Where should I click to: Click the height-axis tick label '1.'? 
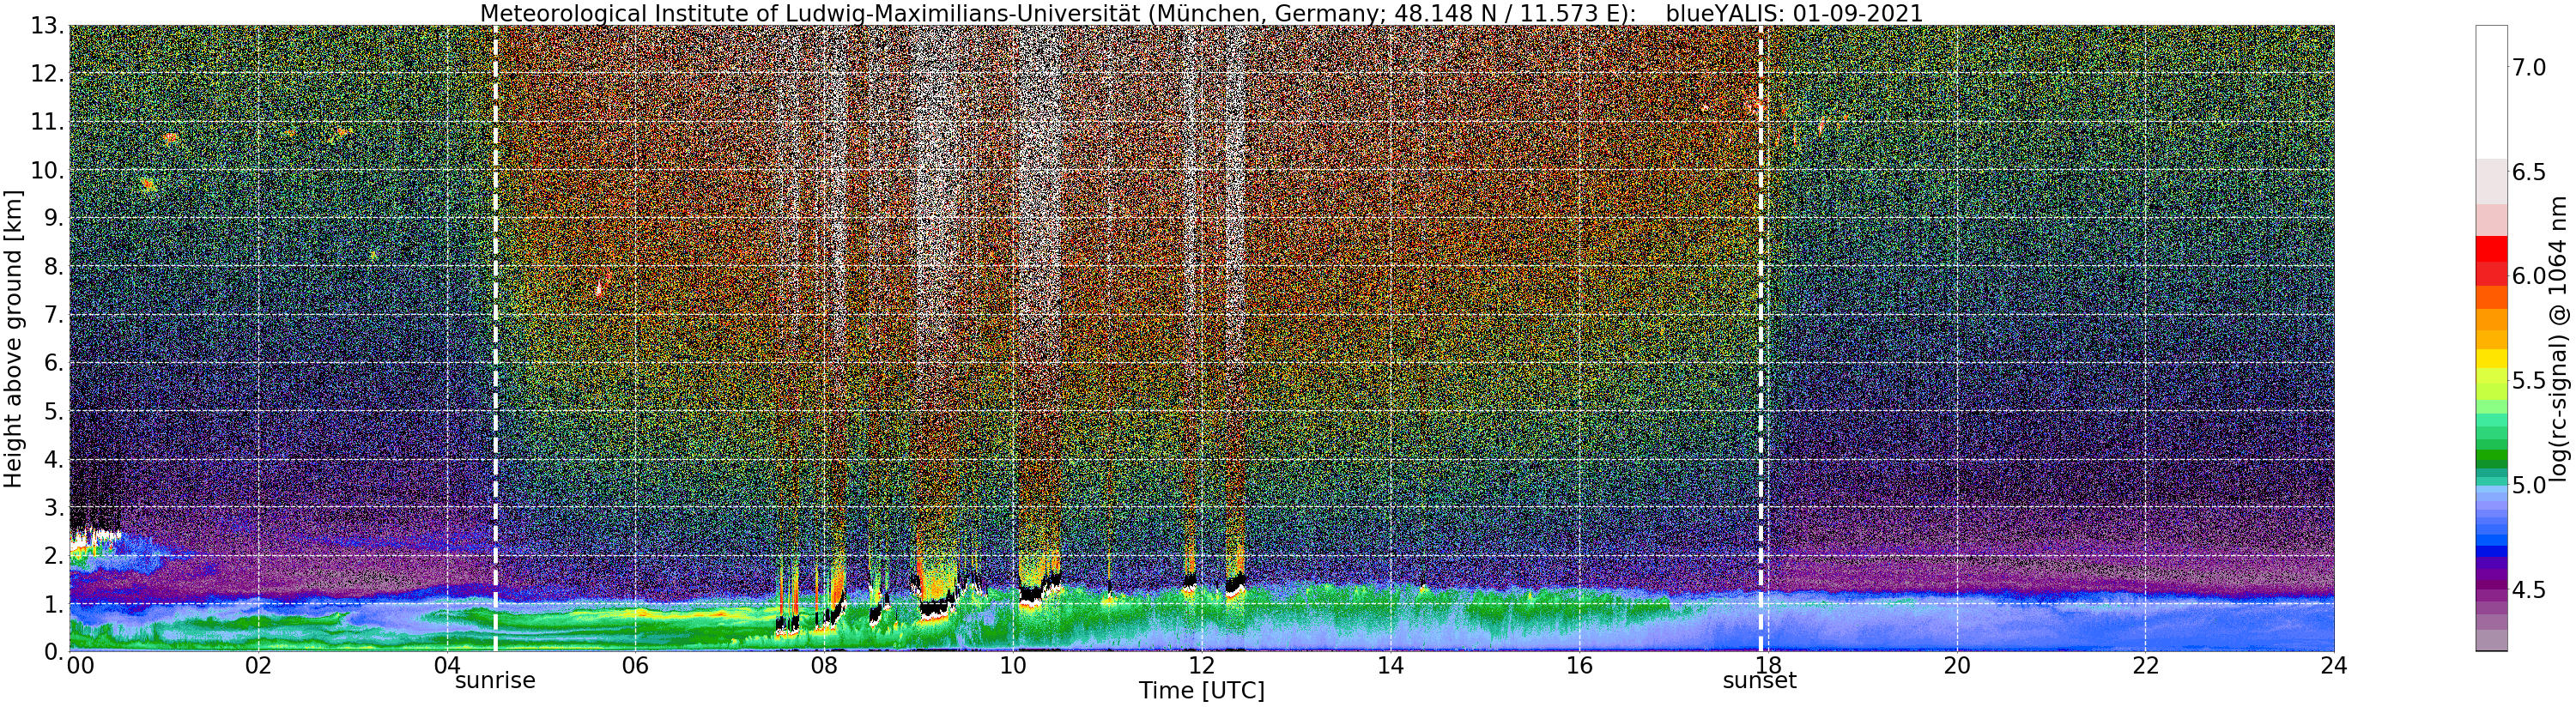(x=53, y=603)
